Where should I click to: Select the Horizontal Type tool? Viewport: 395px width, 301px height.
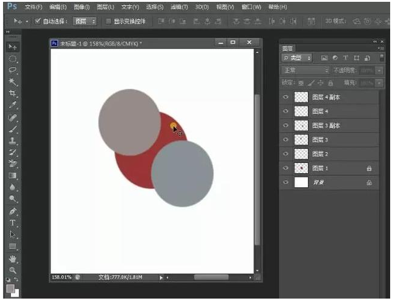pyautogui.click(x=12, y=223)
